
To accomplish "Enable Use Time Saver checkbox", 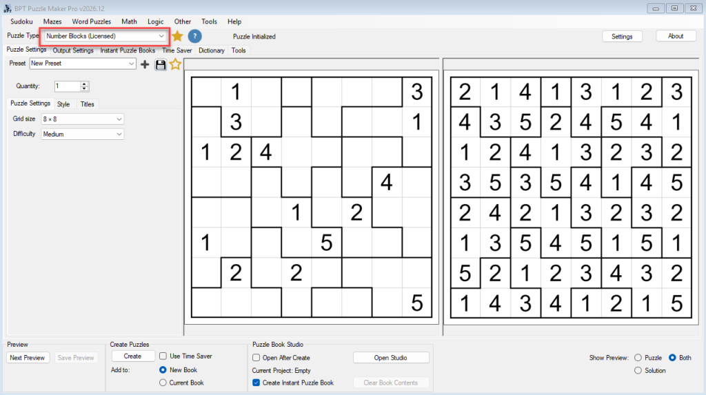I will coord(163,356).
